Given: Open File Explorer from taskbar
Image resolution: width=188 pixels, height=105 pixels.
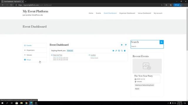Looking at the screenshot, I should tap(21, 103).
